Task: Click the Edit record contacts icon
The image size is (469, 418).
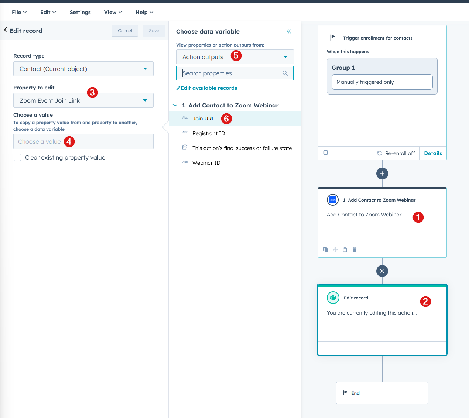Action: point(333,298)
